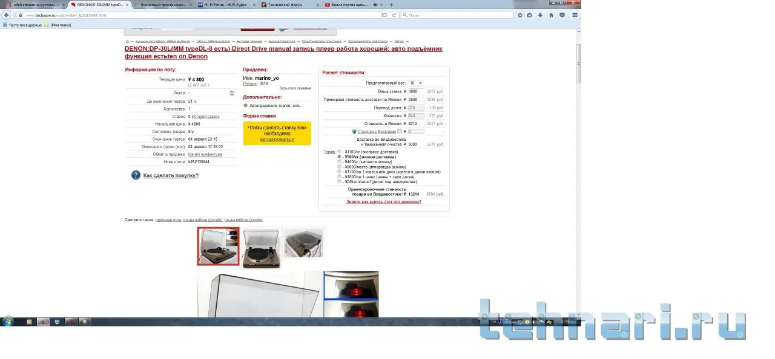This screenshot has width=775, height=359.
Task: Click the Ваша ставка input field
Action: [x=416, y=91]
